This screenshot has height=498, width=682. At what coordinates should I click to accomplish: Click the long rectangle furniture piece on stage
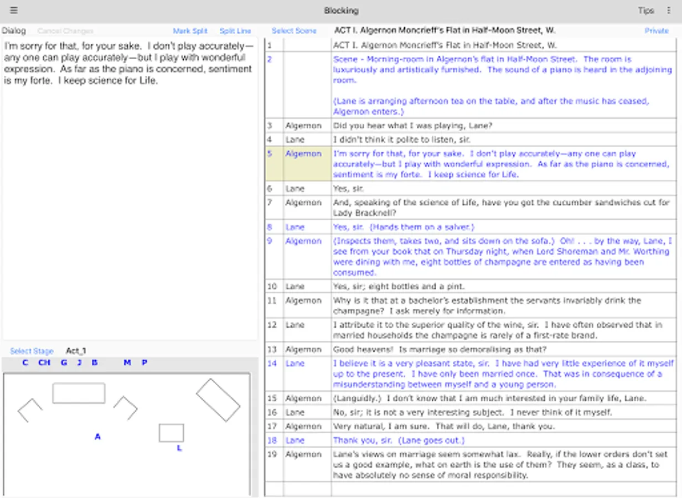[x=79, y=393]
